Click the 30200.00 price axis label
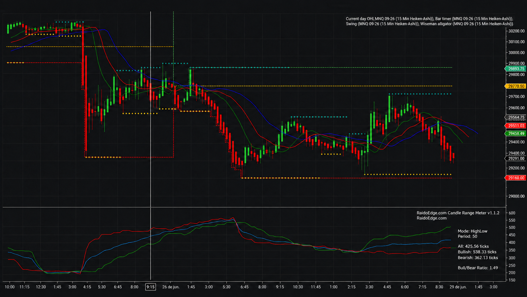 point(517,31)
